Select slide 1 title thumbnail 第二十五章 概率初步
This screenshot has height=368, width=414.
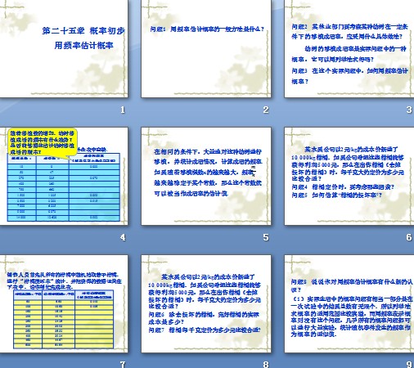click(64, 48)
